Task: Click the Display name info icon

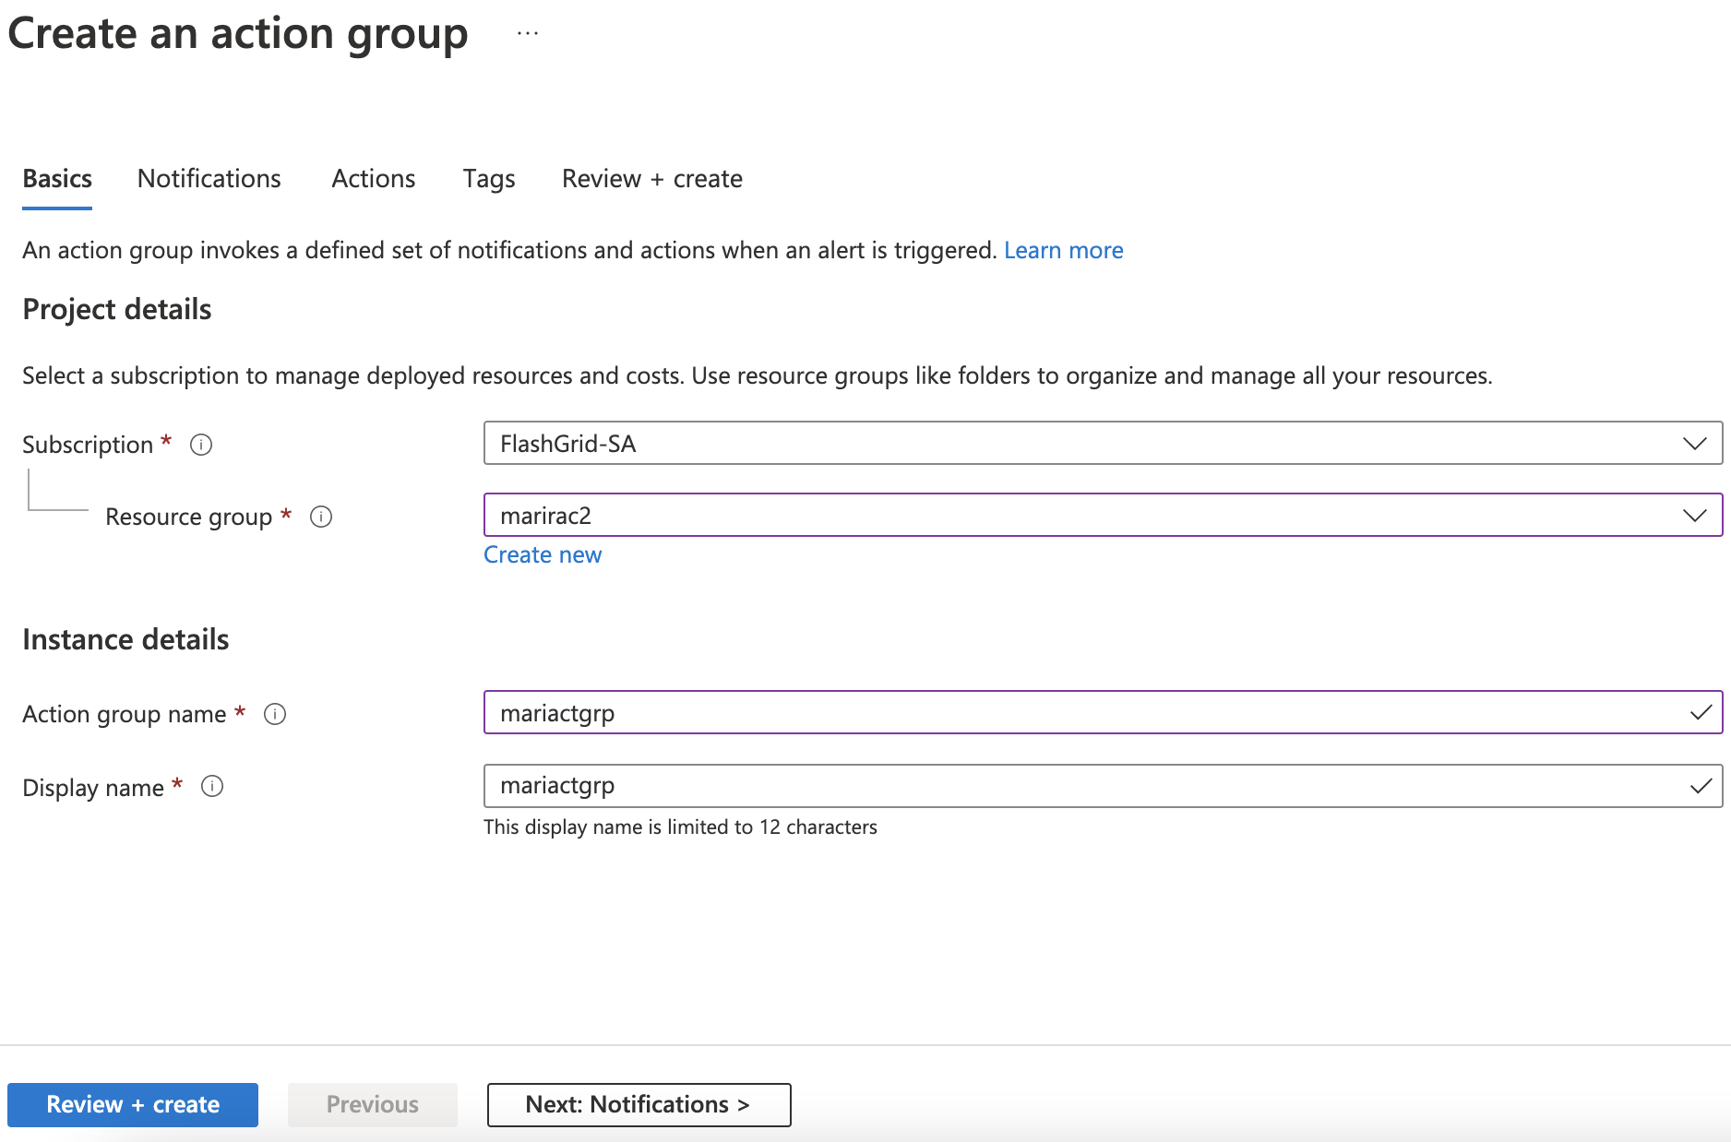Action: click(212, 786)
